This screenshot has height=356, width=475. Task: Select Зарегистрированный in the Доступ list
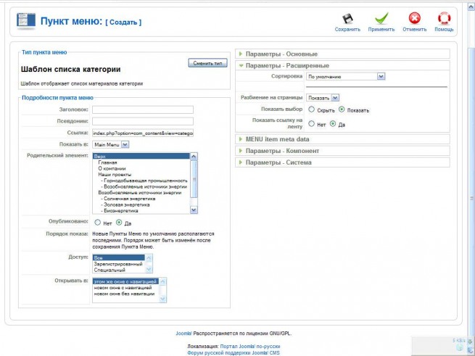point(118,264)
